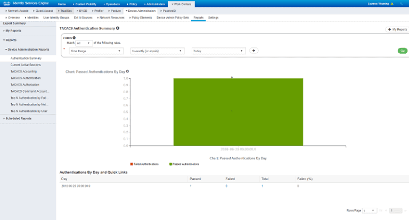Open the Policy menu
Image resolution: width=409 pixels, height=220 pixels.
point(132,4)
